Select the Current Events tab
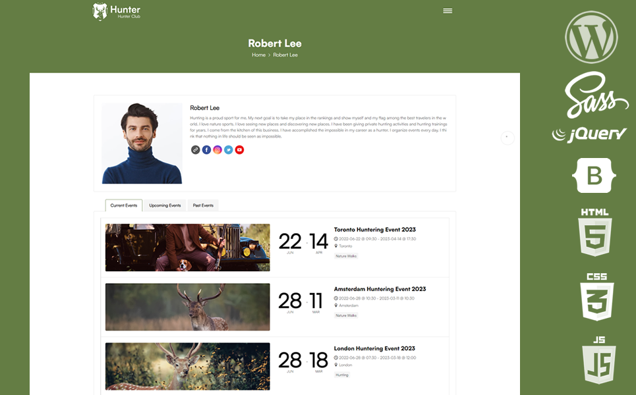 pyautogui.click(x=124, y=205)
